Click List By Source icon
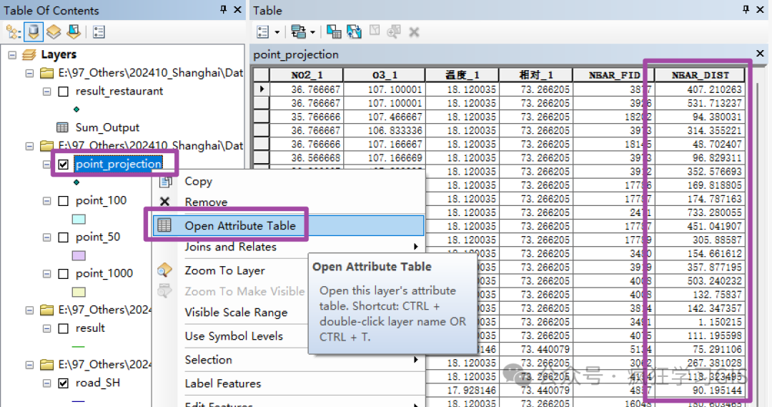This screenshot has height=407, width=772. (34, 32)
